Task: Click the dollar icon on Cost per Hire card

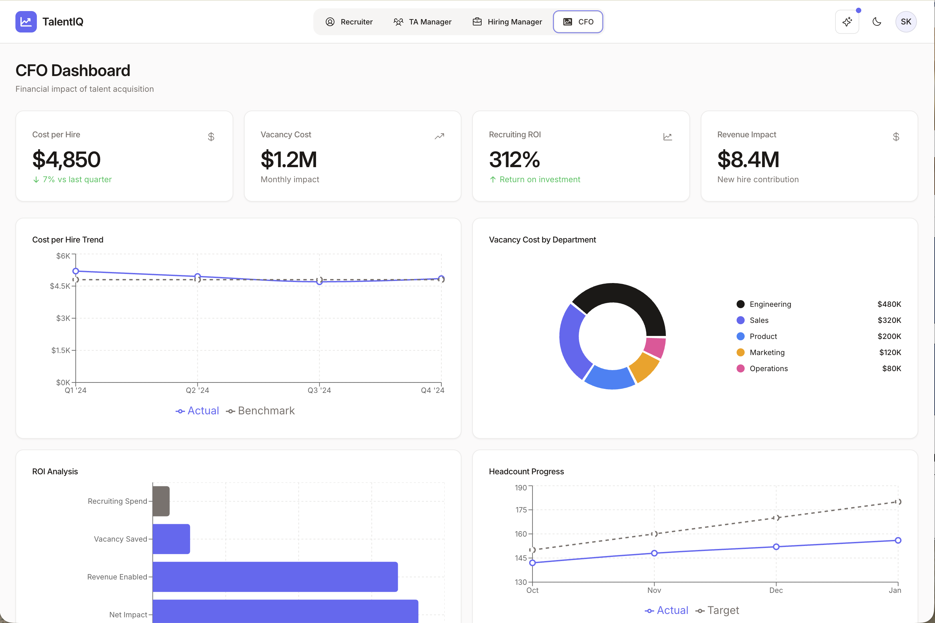Action: tap(211, 137)
